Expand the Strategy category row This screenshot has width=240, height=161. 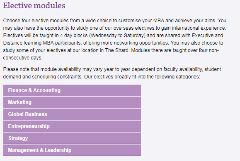coord(72,138)
